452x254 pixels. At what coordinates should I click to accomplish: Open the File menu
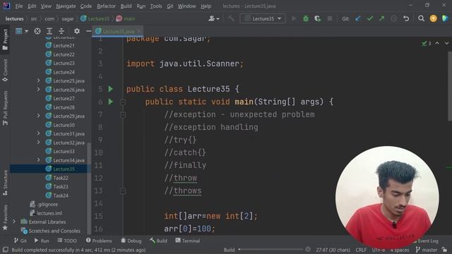[x=19, y=6]
